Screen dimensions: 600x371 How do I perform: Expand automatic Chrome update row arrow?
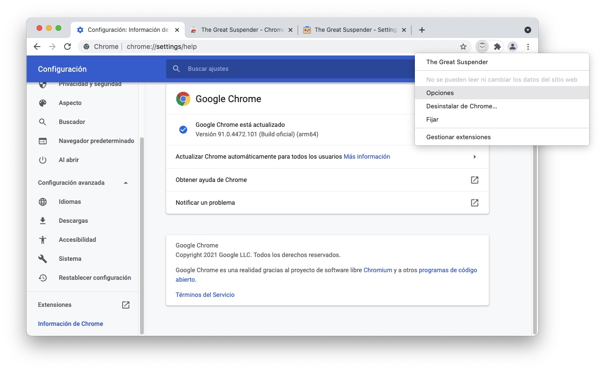474,157
